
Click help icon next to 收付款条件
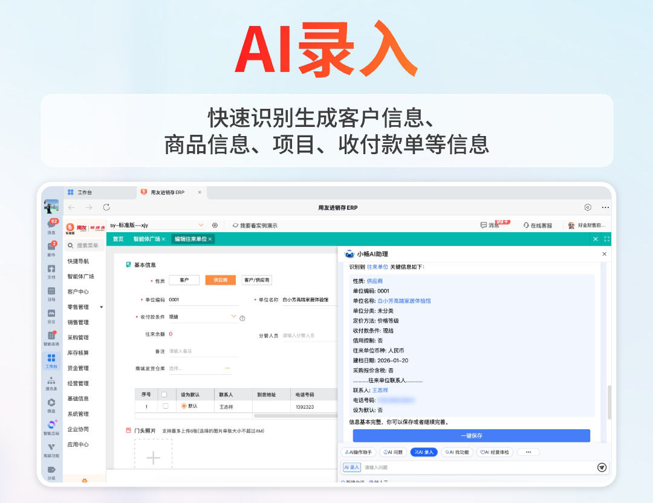(x=242, y=318)
